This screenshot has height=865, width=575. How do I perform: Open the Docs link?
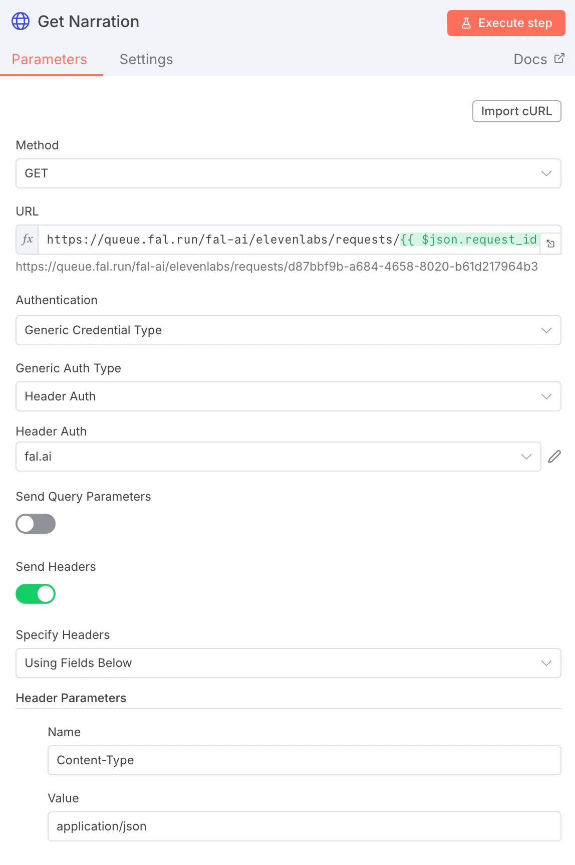tap(530, 59)
